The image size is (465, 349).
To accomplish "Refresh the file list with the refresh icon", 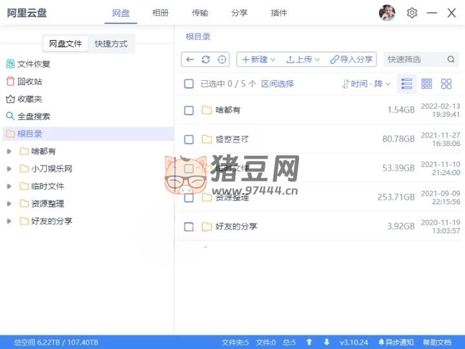I will 205,59.
